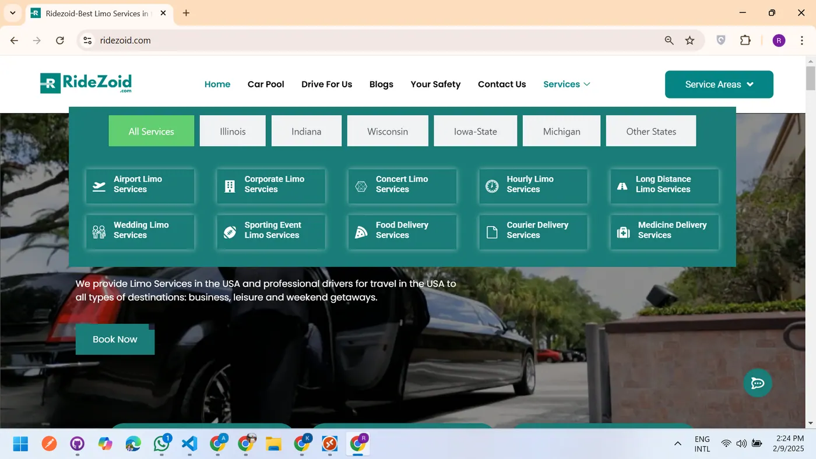Open the zoom indicator in the address bar

click(x=669, y=40)
